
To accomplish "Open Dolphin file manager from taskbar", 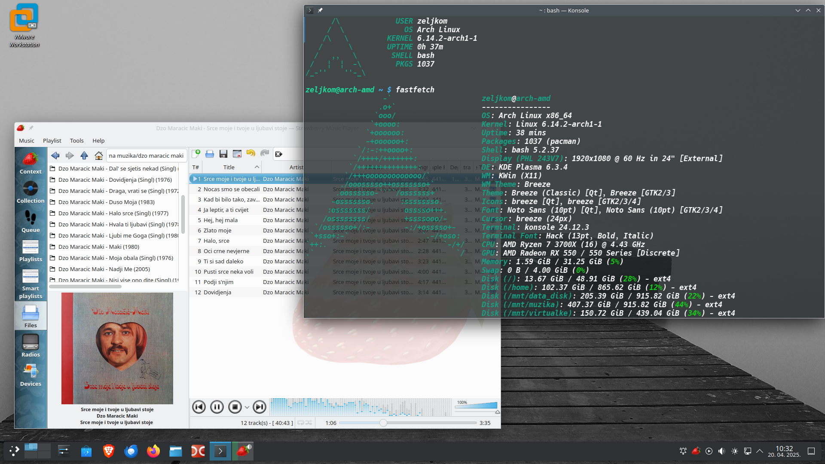I will pos(176,451).
